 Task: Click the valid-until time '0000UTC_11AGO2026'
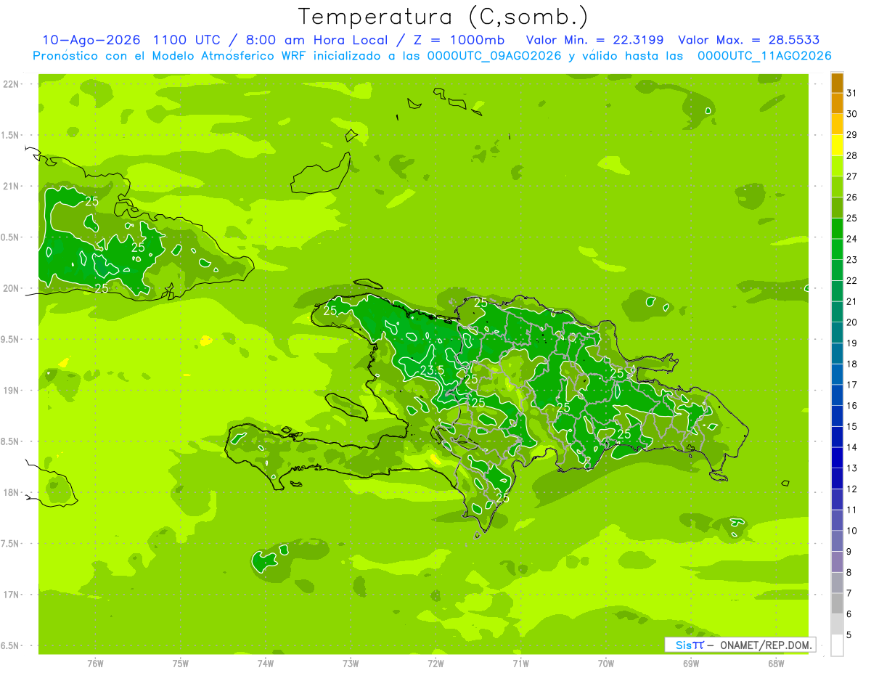(764, 56)
